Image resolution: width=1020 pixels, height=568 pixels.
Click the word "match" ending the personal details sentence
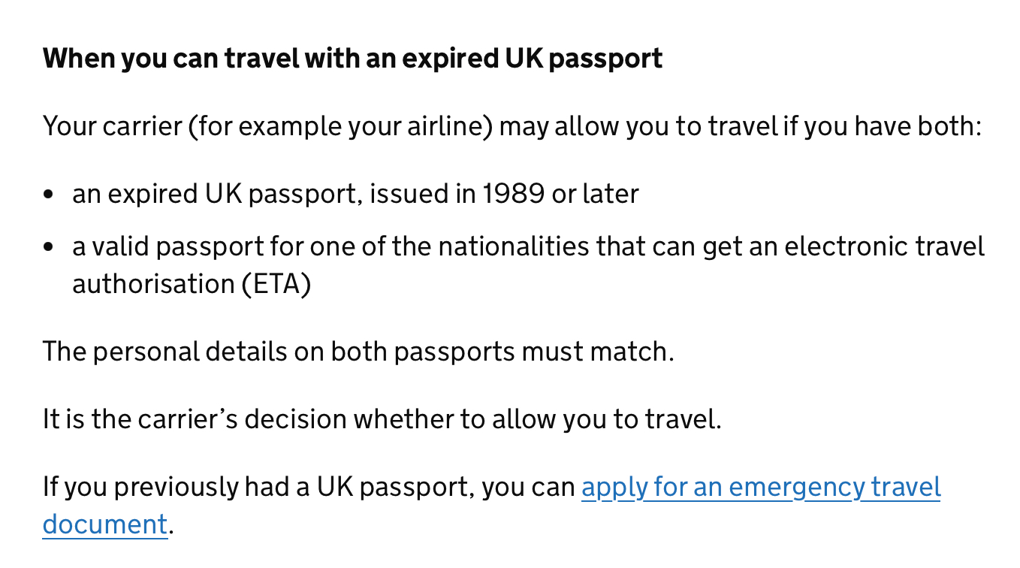(634, 352)
